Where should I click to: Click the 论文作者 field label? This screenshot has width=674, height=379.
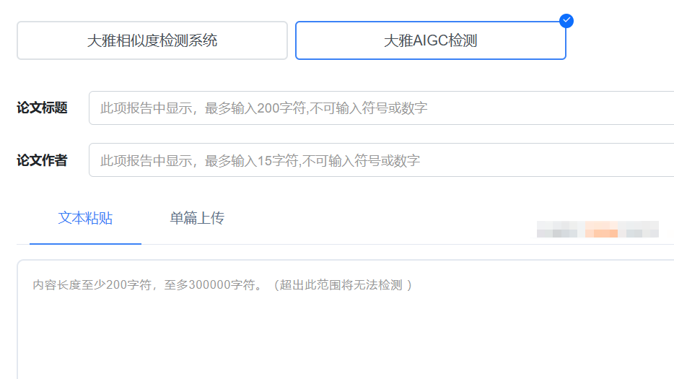point(42,160)
